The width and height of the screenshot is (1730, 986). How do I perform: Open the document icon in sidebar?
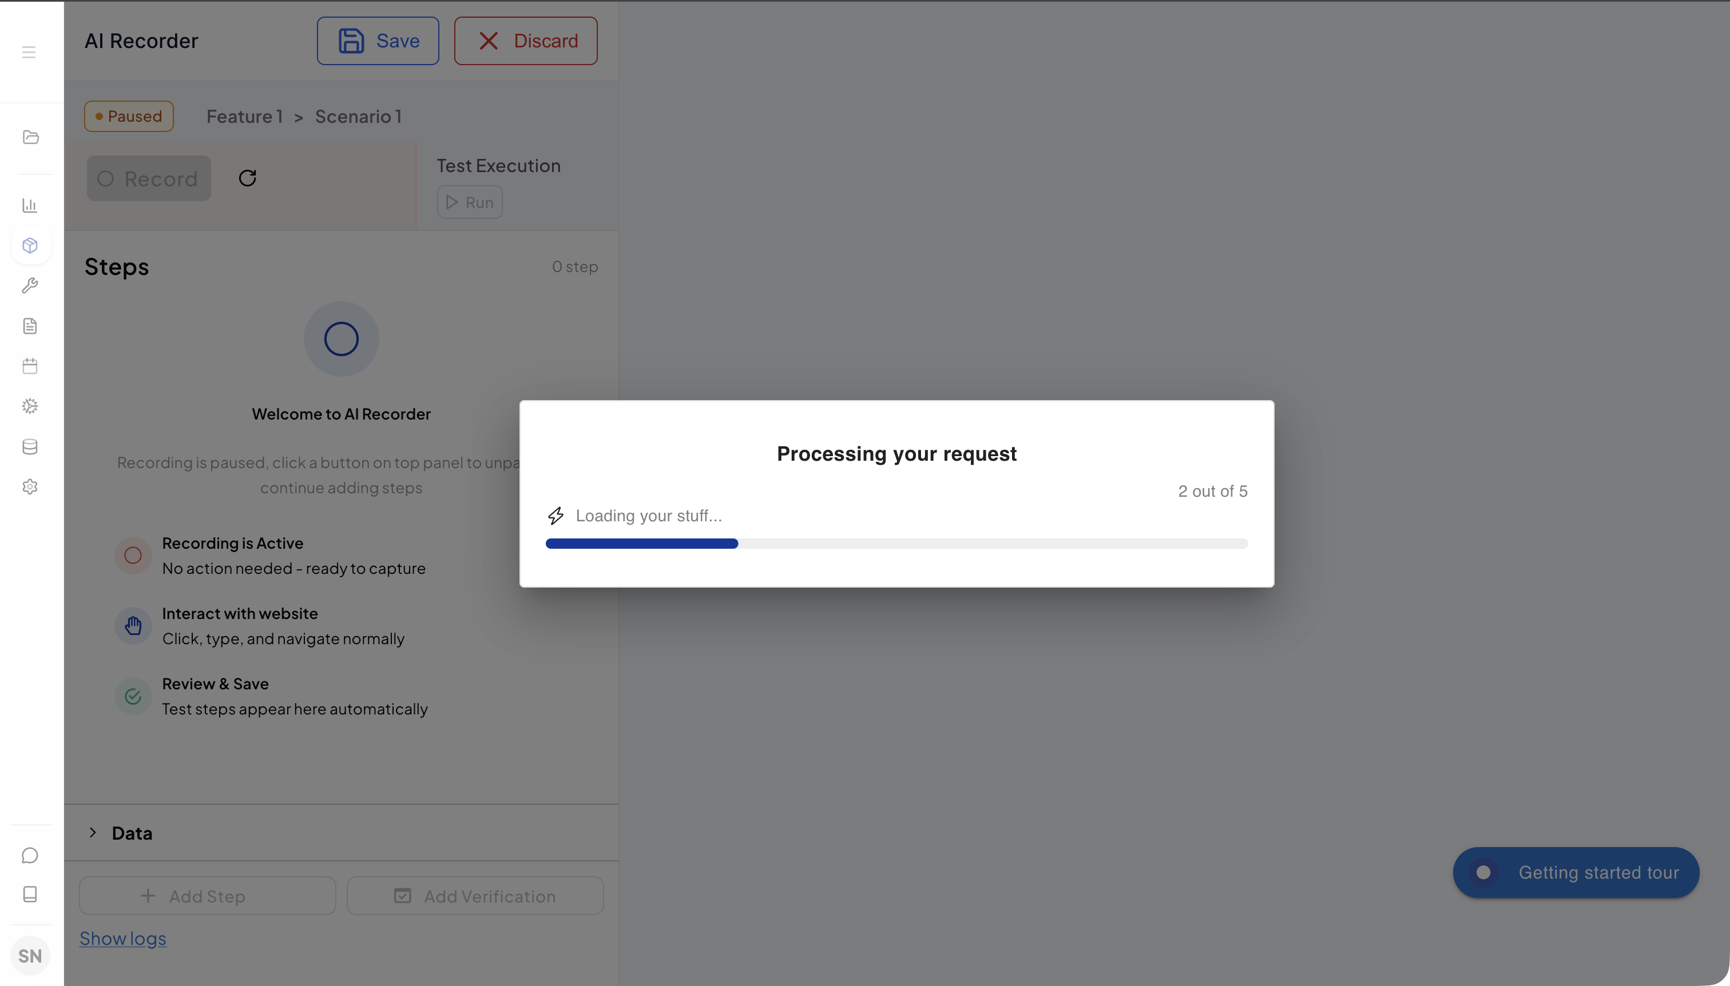tap(30, 326)
